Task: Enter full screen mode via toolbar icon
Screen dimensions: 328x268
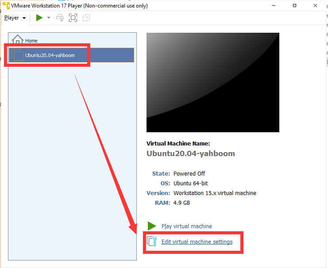Action: tap(73, 18)
